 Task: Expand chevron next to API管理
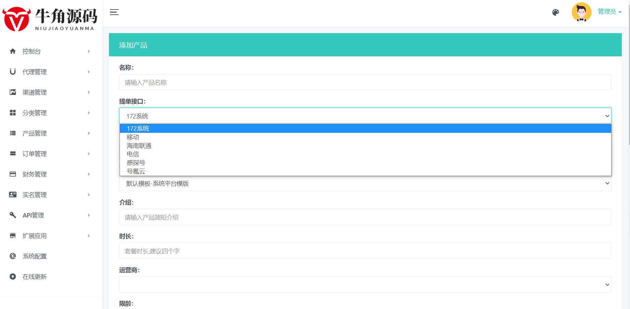[89, 215]
